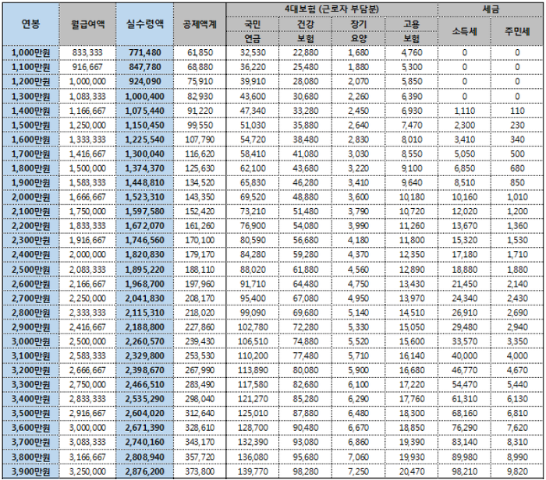Select the 3,200만원 salary row label

[x=31, y=370]
